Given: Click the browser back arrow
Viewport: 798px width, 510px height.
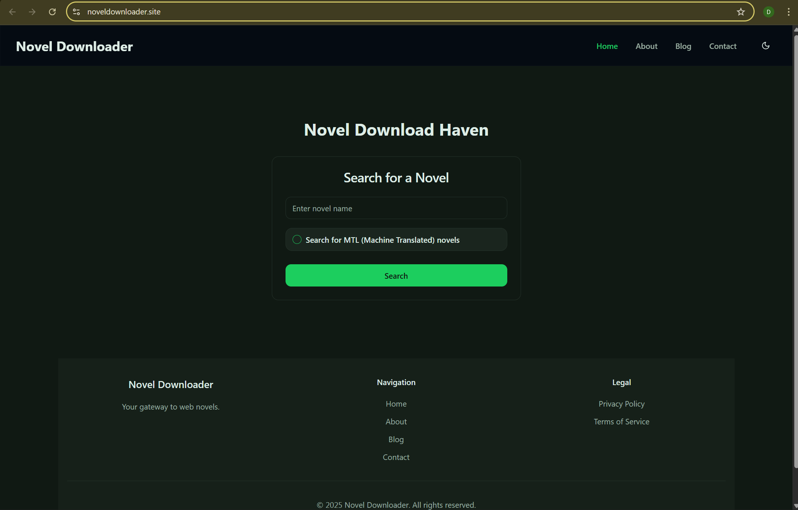Looking at the screenshot, I should [x=13, y=12].
